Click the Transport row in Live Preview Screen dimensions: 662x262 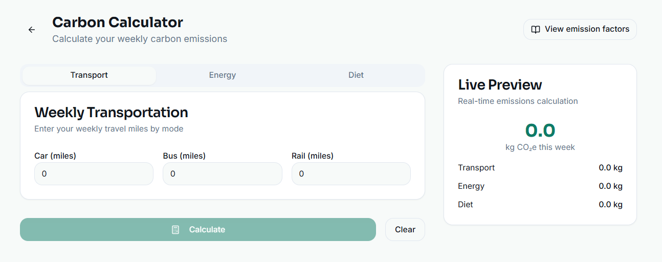pyautogui.click(x=540, y=168)
